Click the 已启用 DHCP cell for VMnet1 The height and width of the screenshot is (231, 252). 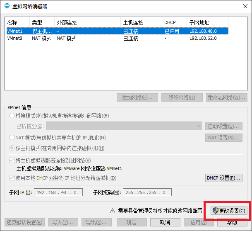(x=172, y=31)
